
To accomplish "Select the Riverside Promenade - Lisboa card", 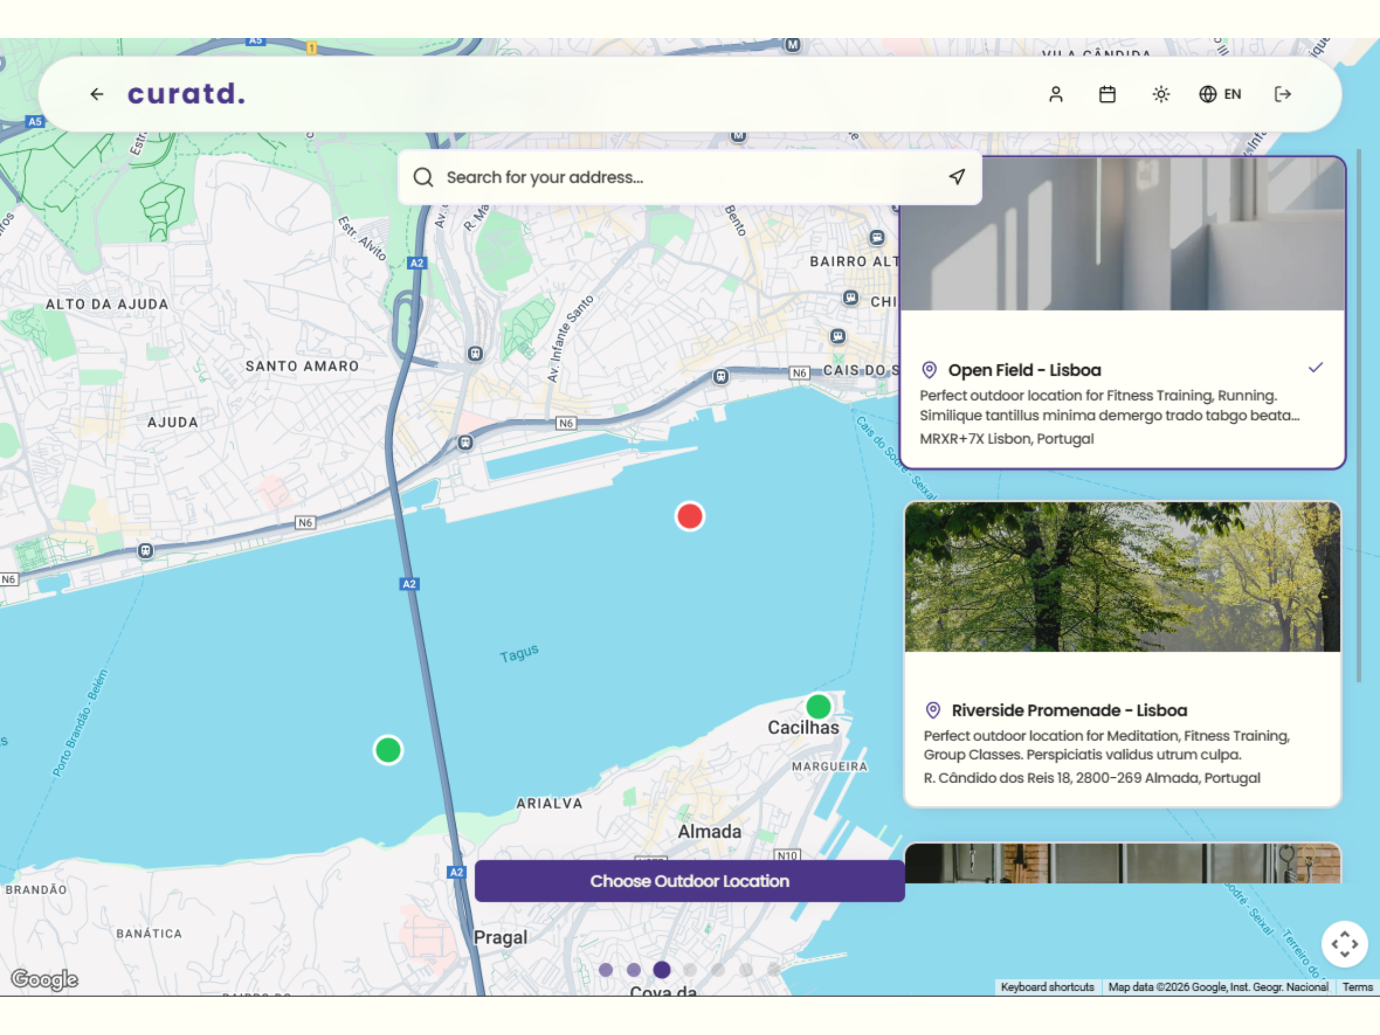I will coord(1122,654).
